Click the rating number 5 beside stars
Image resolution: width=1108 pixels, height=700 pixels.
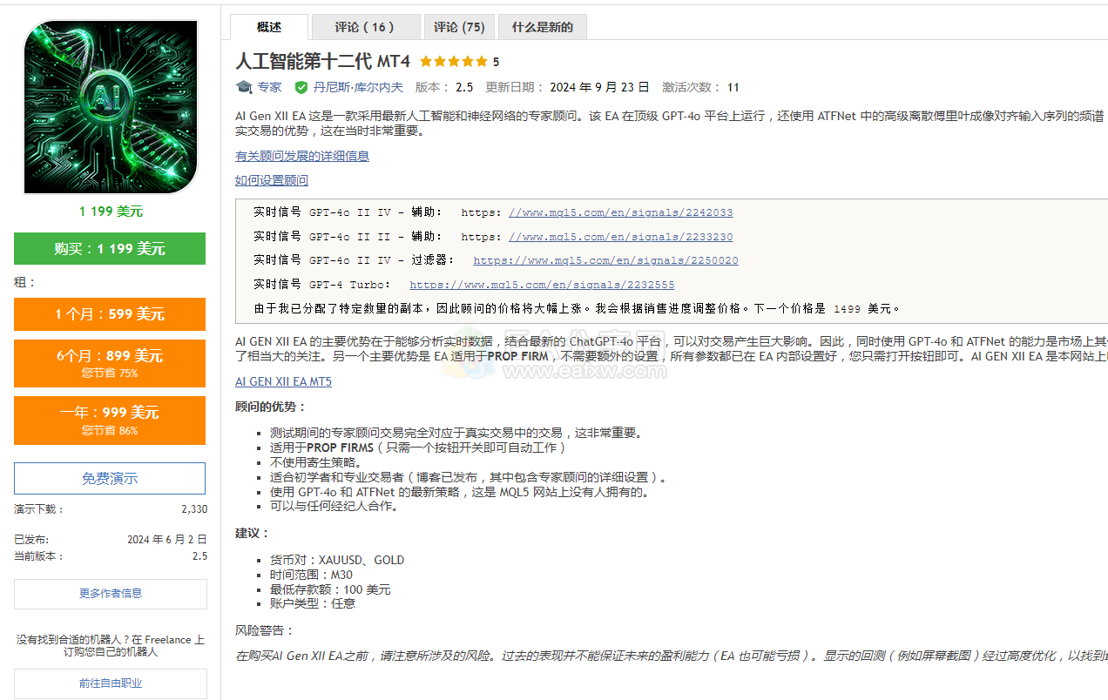click(496, 62)
